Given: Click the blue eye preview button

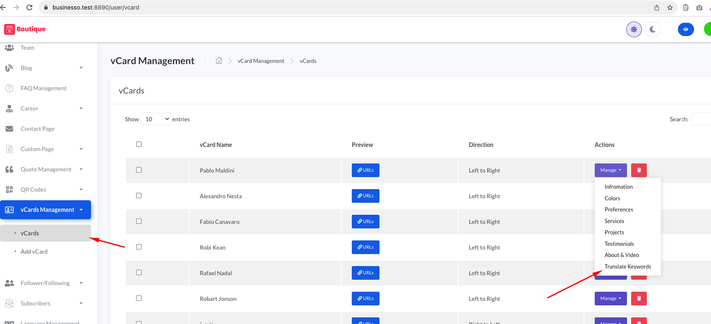Looking at the screenshot, I should click(686, 29).
